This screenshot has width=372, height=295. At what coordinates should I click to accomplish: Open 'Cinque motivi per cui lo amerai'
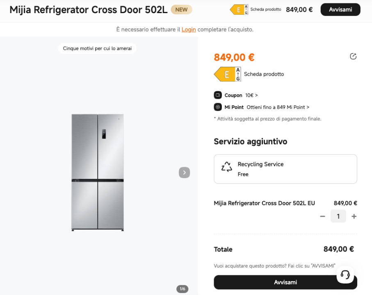97,48
